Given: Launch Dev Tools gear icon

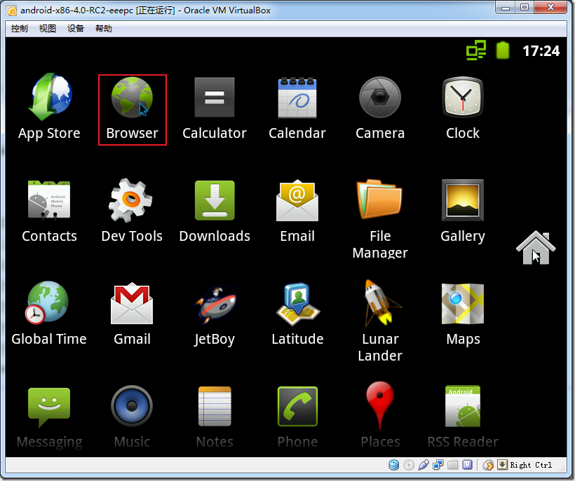Looking at the screenshot, I should pyautogui.click(x=131, y=200).
